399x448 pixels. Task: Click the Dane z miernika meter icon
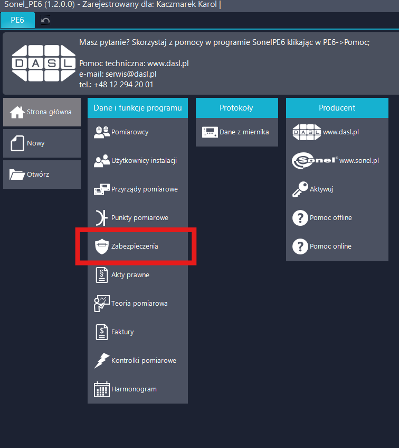[x=210, y=132]
